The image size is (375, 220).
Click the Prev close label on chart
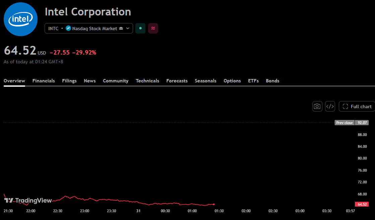coord(345,123)
